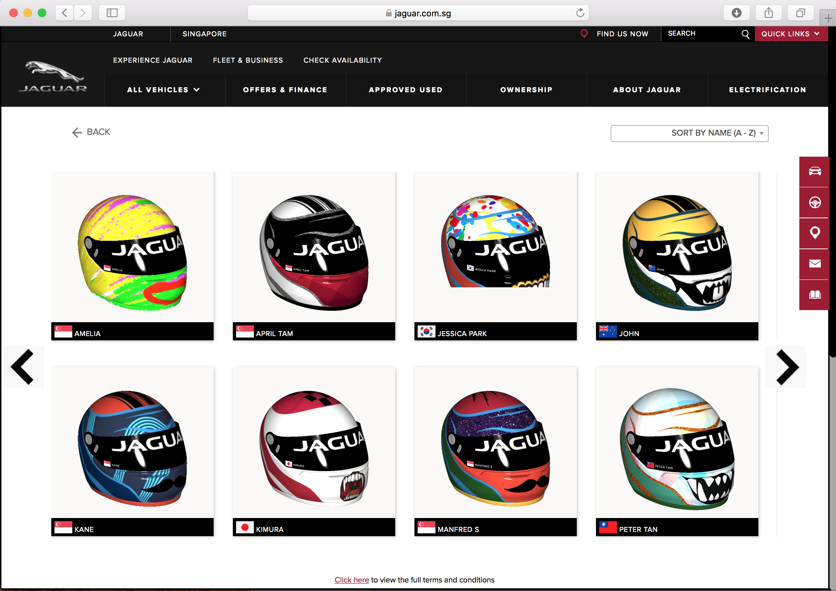This screenshot has width=836, height=591.
Task: Click the Singapore flag next to AMELIA
Action: pyautogui.click(x=63, y=331)
